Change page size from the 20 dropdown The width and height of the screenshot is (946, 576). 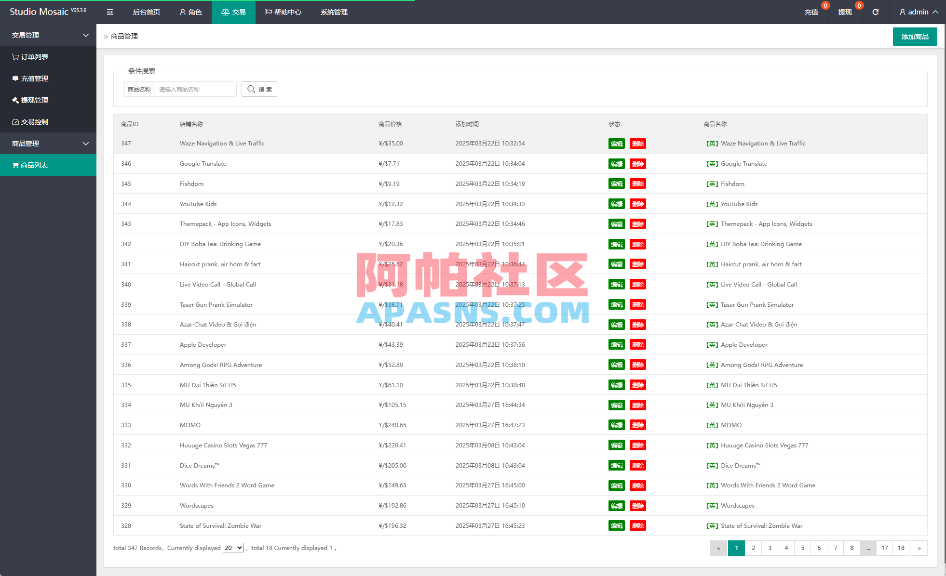[233, 548]
